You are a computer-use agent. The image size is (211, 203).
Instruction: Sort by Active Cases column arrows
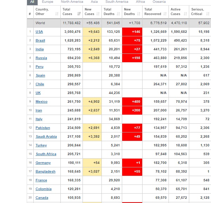(185, 14)
